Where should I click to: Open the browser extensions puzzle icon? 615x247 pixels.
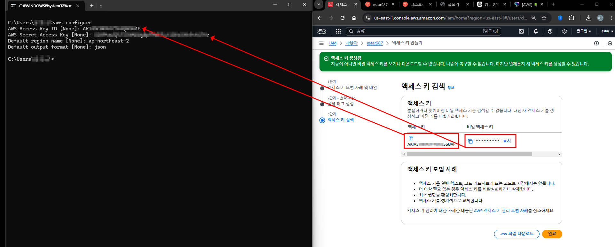coord(572,18)
